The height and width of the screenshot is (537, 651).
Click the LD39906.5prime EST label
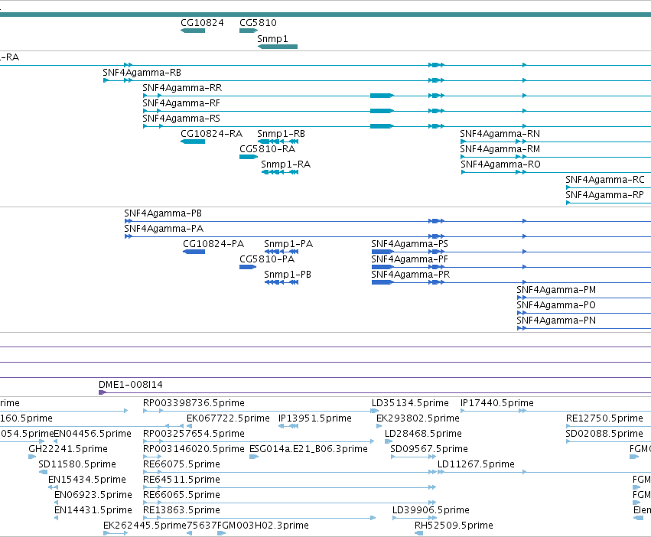click(x=431, y=510)
